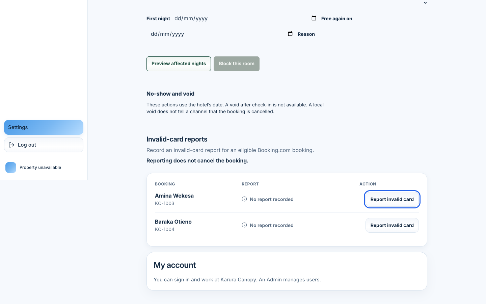Focus the First night date field
The image size is (486, 304).
245,19
